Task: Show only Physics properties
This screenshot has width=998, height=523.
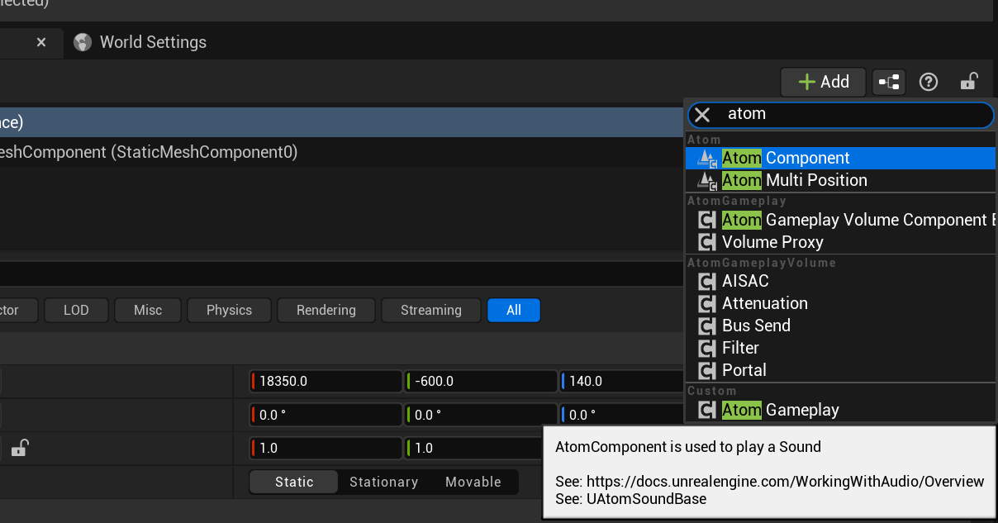Action: click(x=229, y=310)
